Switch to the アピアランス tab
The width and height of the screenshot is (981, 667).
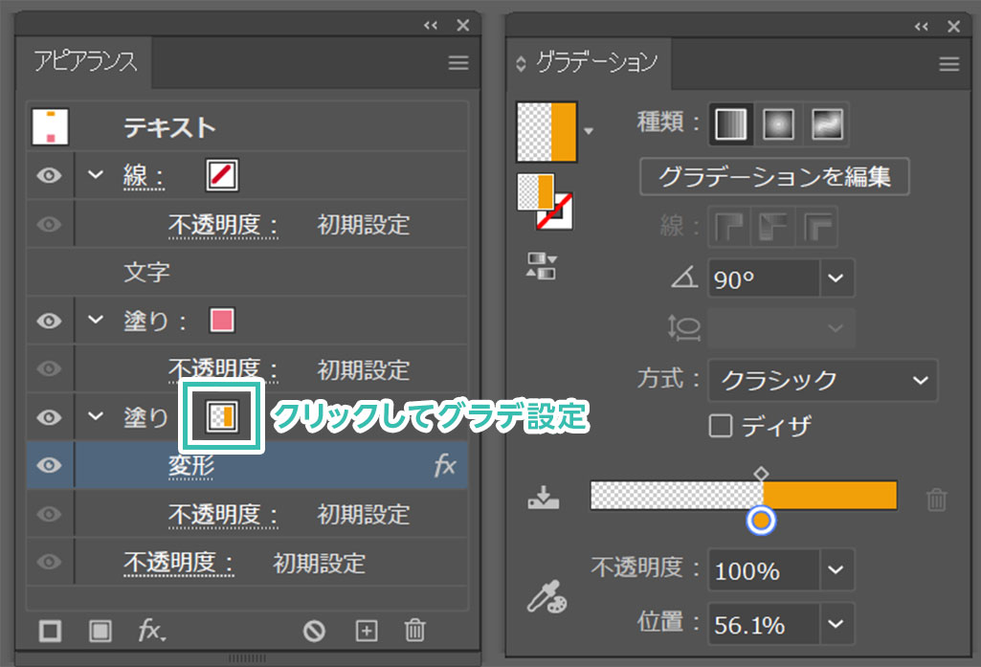[x=86, y=62]
